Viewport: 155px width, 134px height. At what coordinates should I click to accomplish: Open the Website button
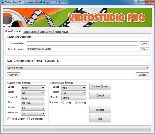[100, 110]
